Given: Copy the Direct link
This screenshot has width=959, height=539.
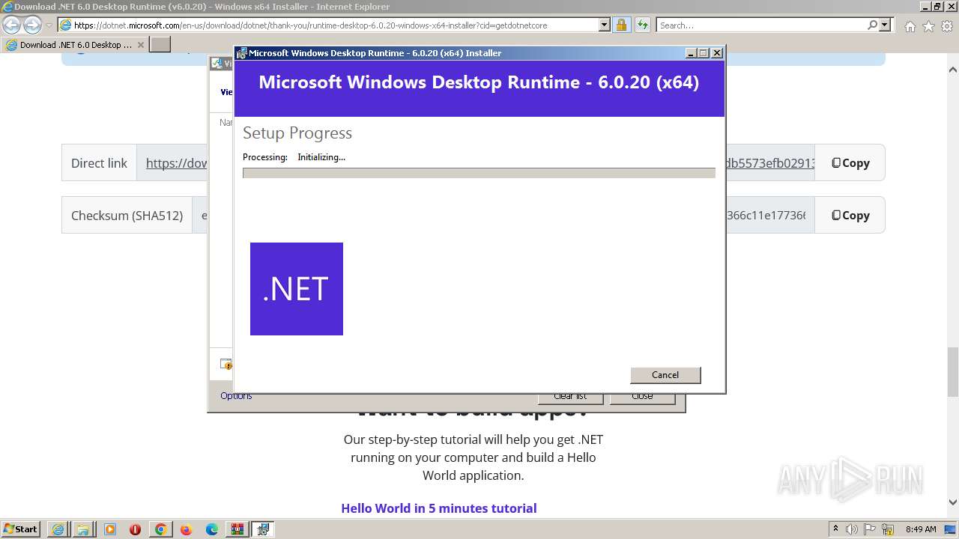Looking at the screenshot, I should (x=850, y=162).
